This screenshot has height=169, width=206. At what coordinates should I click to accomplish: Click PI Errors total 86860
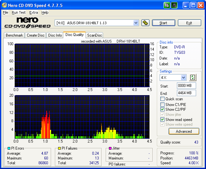[43, 163]
